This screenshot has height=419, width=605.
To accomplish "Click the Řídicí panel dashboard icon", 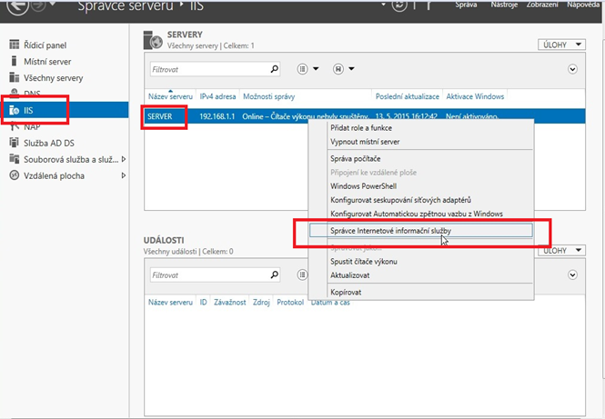I will pyautogui.click(x=15, y=45).
